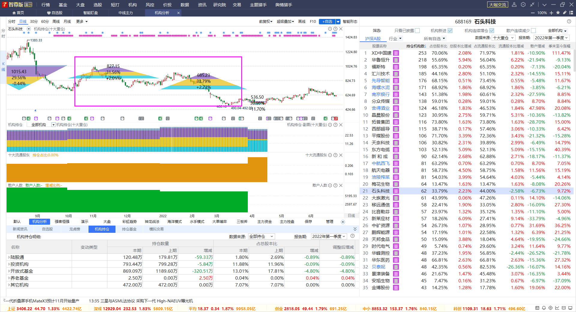This screenshot has width=576, height=312.
Task: Click the chart-line icon in status bar
Action: click(x=557, y=308)
